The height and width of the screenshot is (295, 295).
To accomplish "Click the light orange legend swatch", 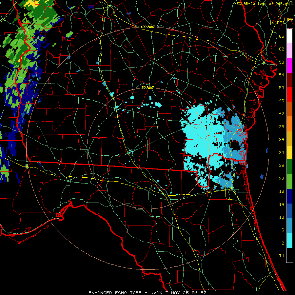I will click(x=289, y=124).
